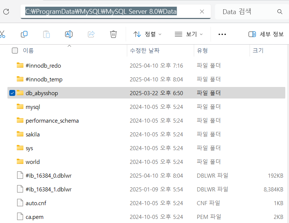Viewport: 289px width, 223px height.
Task: Click the Cut scissors icon
Action: pos(2,34)
